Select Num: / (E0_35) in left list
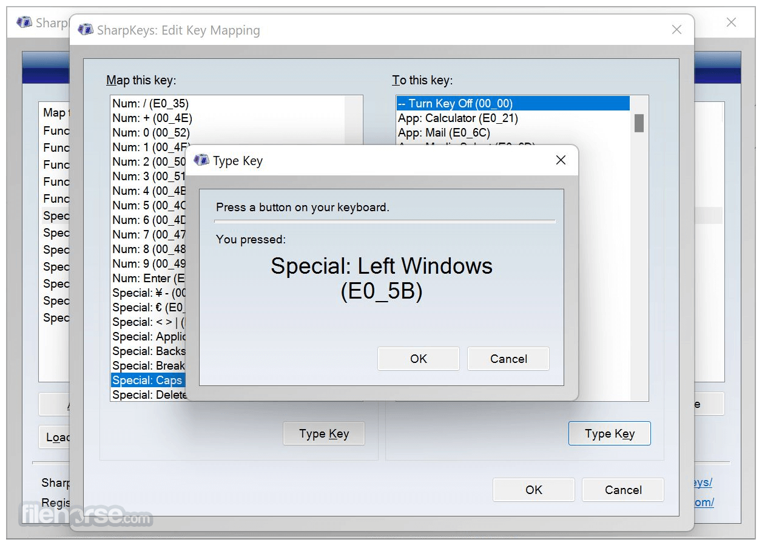762x545 pixels. tap(228, 104)
